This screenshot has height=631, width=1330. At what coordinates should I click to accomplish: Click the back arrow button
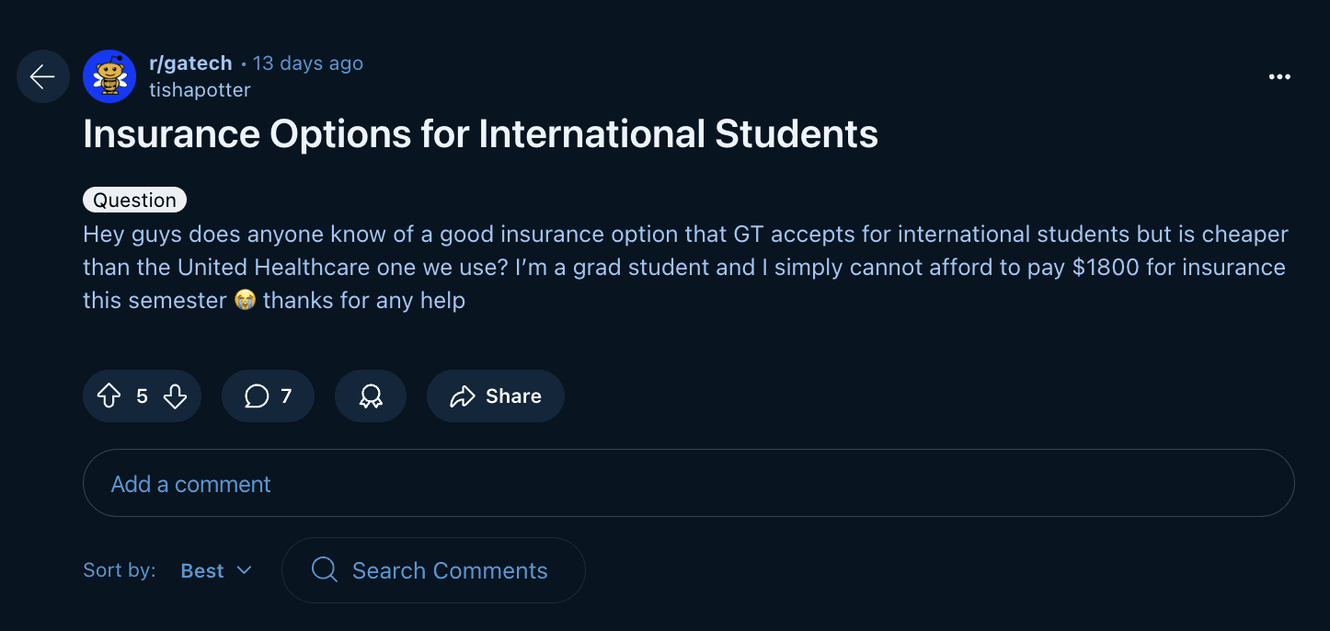pyautogui.click(x=42, y=76)
